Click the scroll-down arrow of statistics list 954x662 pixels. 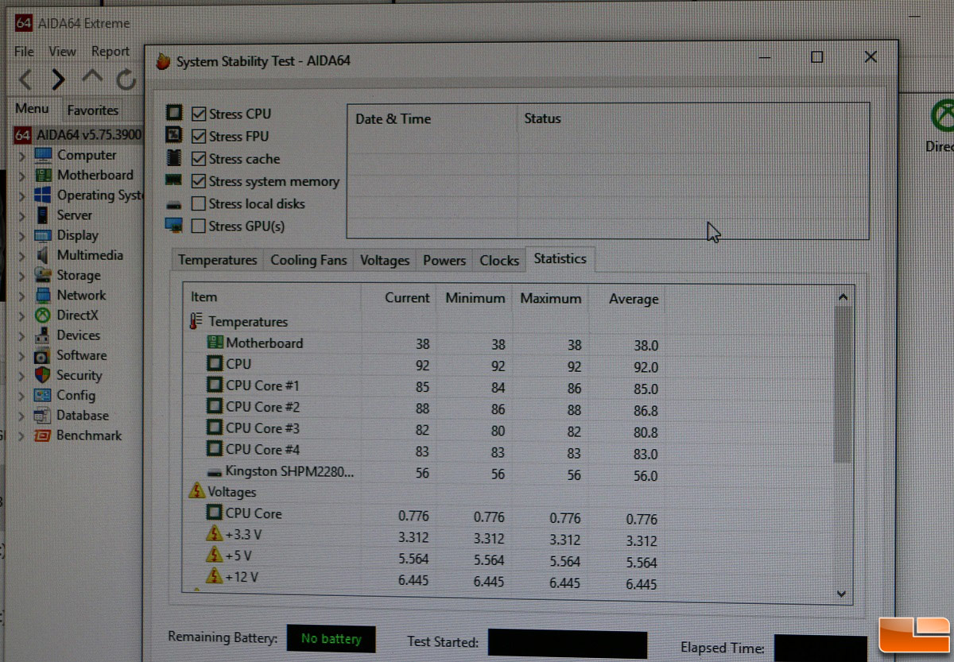click(x=843, y=594)
